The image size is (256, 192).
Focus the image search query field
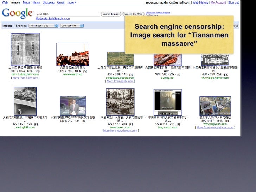pos(68,14)
